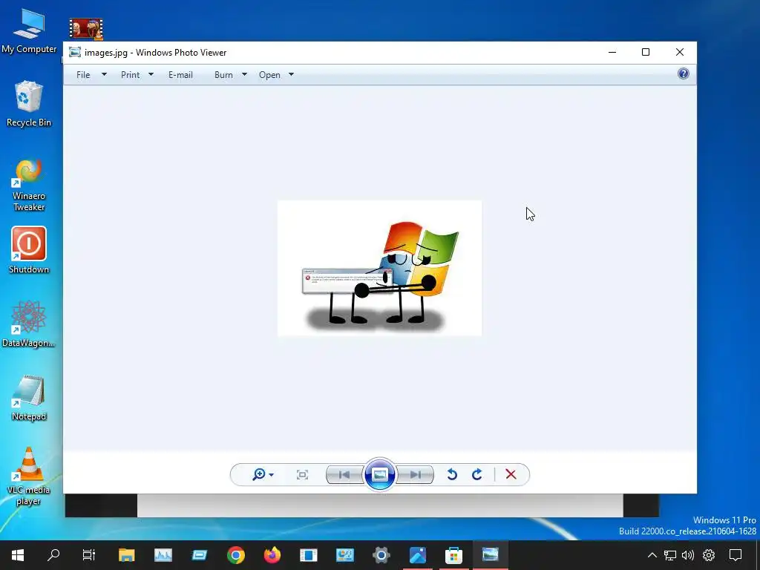Screen dimensions: 760x570
Task: Open the Burn menu
Action: click(223, 75)
